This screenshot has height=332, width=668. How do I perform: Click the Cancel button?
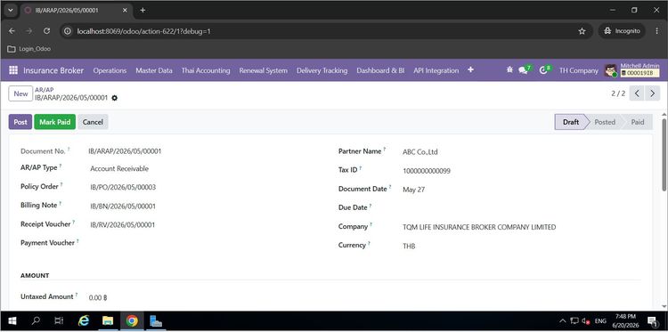point(93,122)
